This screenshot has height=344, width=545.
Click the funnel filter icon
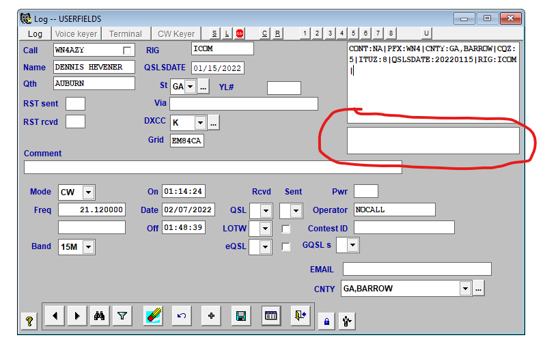click(x=122, y=316)
